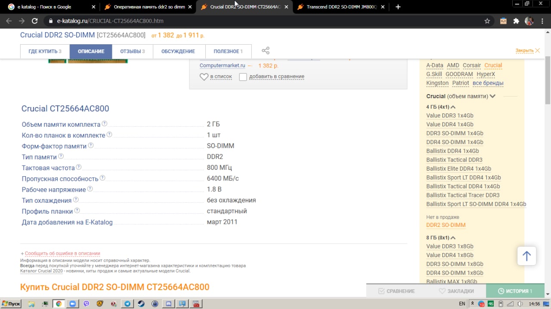The width and height of the screenshot is (551, 309).
Task: Open help icon beside Пропускная способность
Action: click(x=102, y=178)
